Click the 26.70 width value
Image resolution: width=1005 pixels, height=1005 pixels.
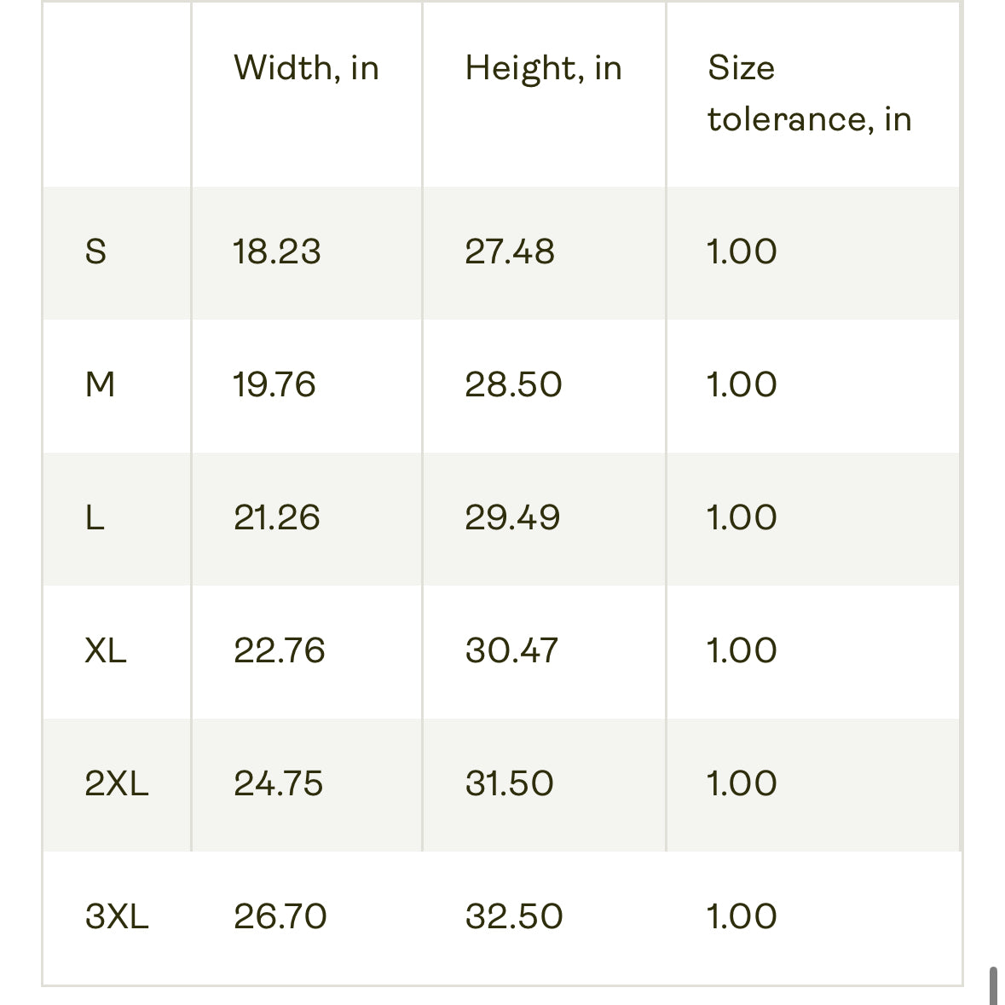point(280,916)
